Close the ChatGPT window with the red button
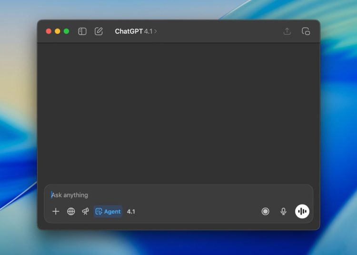The height and width of the screenshot is (255, 357). point(49,31)
